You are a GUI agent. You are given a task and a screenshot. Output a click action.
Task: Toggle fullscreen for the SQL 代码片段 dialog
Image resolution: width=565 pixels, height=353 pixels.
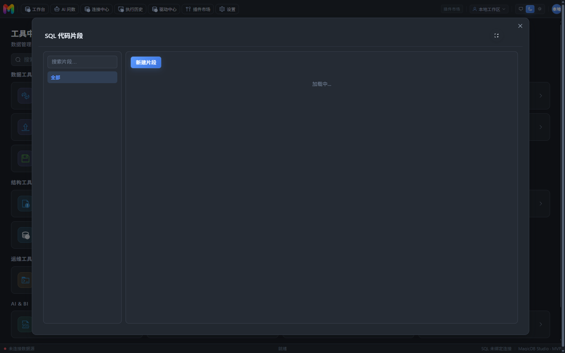496,35
